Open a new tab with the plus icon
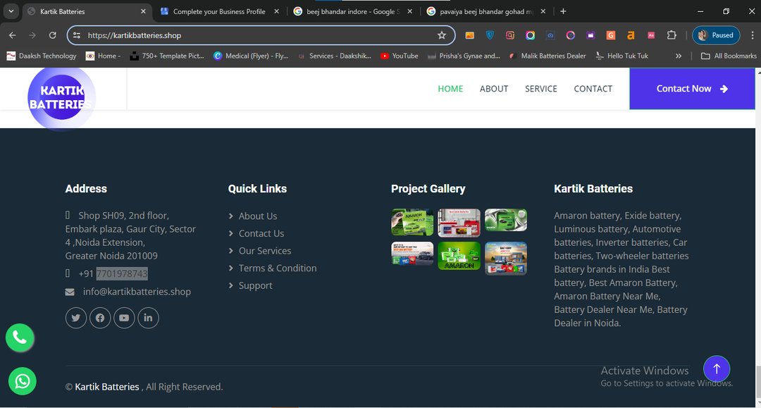761x408 pixels. [563, 11]
